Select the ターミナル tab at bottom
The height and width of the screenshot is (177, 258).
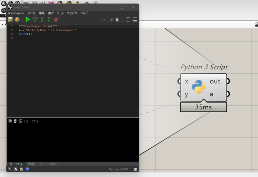[x=16, y=164]
